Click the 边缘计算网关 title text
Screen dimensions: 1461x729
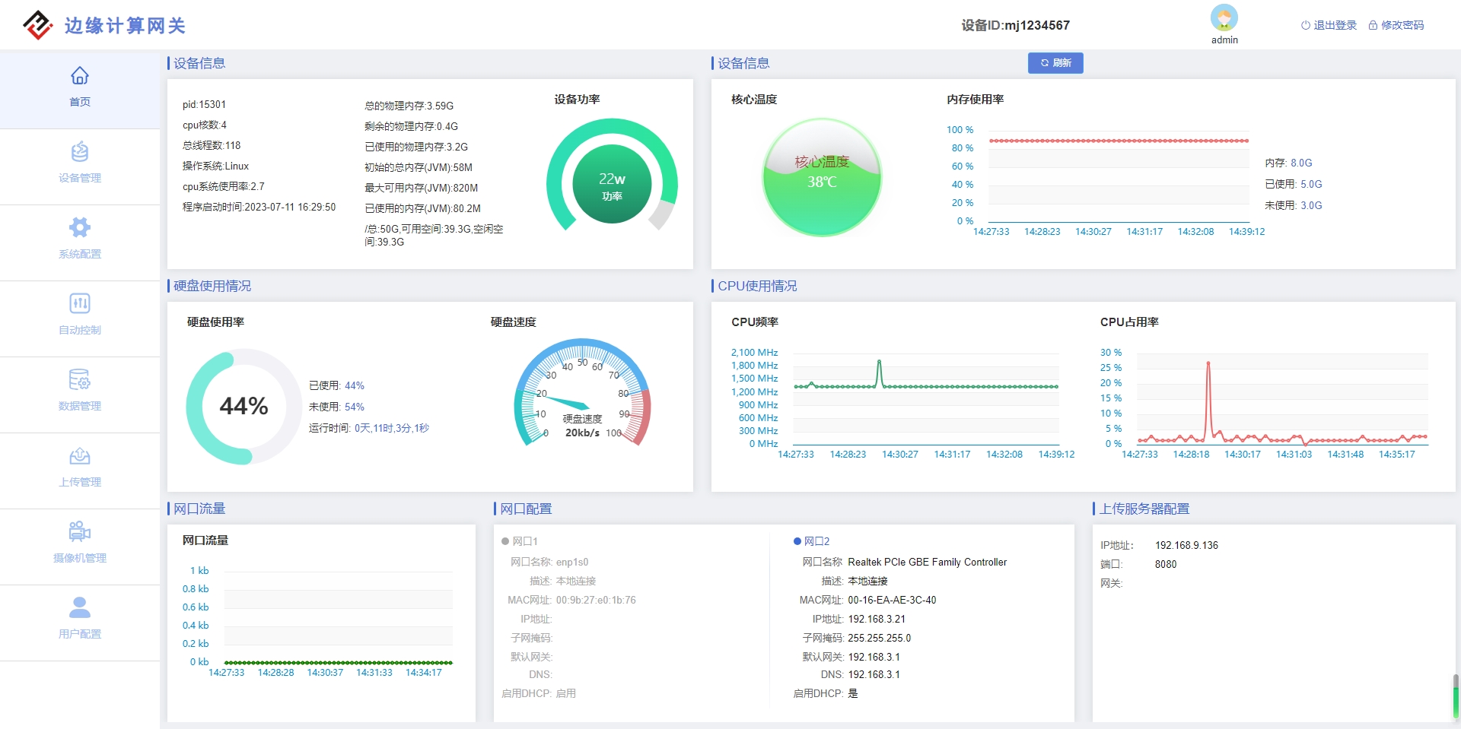[x=126, y=26]
